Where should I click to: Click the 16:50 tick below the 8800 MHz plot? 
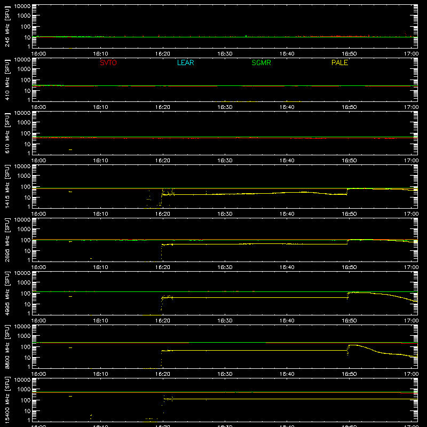coord(349,374)
